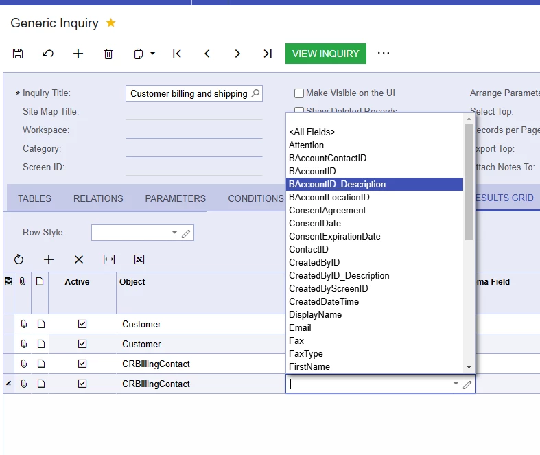Image resolution: width=540 pixels, height=455 pixels.
Task: Click the field list scrollbar thumb
Action: pyautogui.click(x=469, y=182)
